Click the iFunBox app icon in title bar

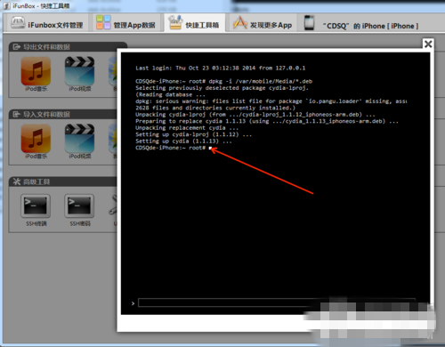(6, 5)
